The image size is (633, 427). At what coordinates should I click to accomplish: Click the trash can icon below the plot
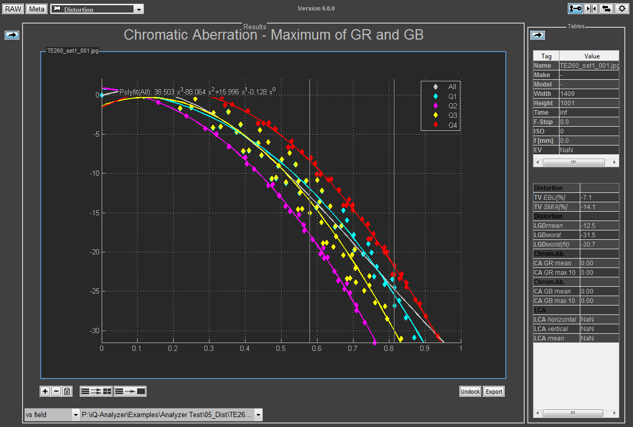pos(67,391)
